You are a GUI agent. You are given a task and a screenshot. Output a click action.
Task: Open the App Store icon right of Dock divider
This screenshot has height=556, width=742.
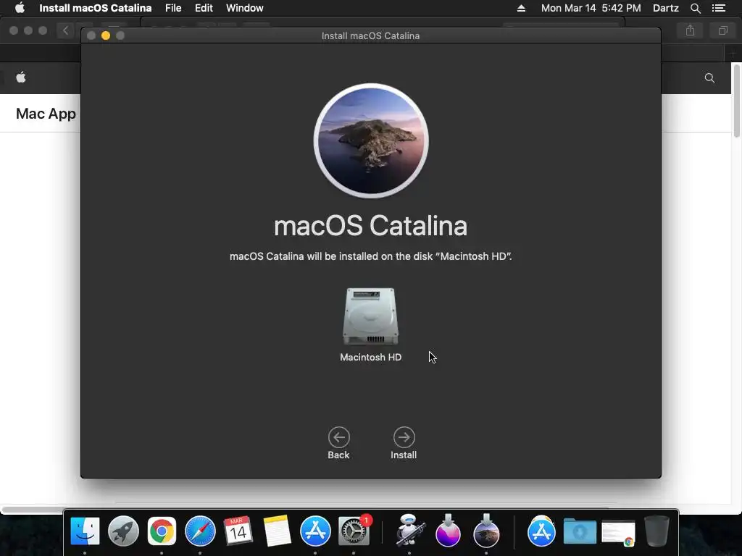pyautogui.click(x=541, y=531)
